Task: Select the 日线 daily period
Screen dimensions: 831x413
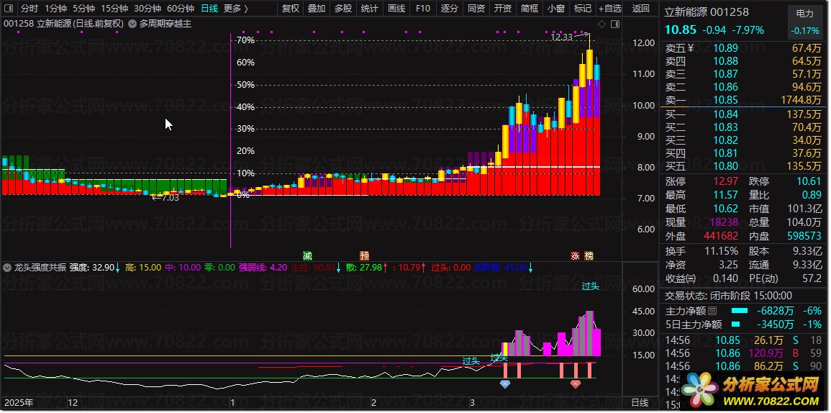Action: (x=209, y=9)
